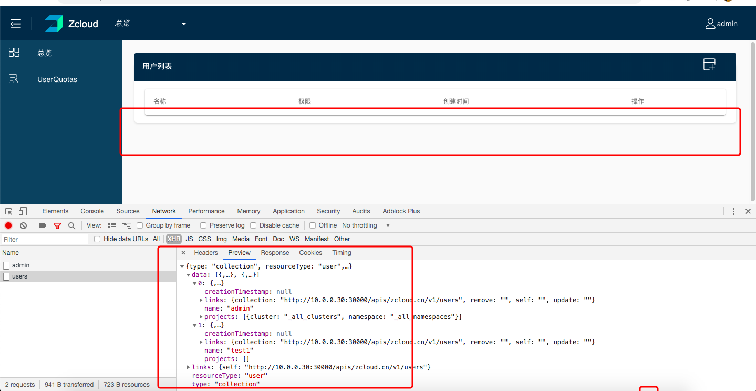Open the network search magnifier icon
756x391 pixels.
[71, 225]
